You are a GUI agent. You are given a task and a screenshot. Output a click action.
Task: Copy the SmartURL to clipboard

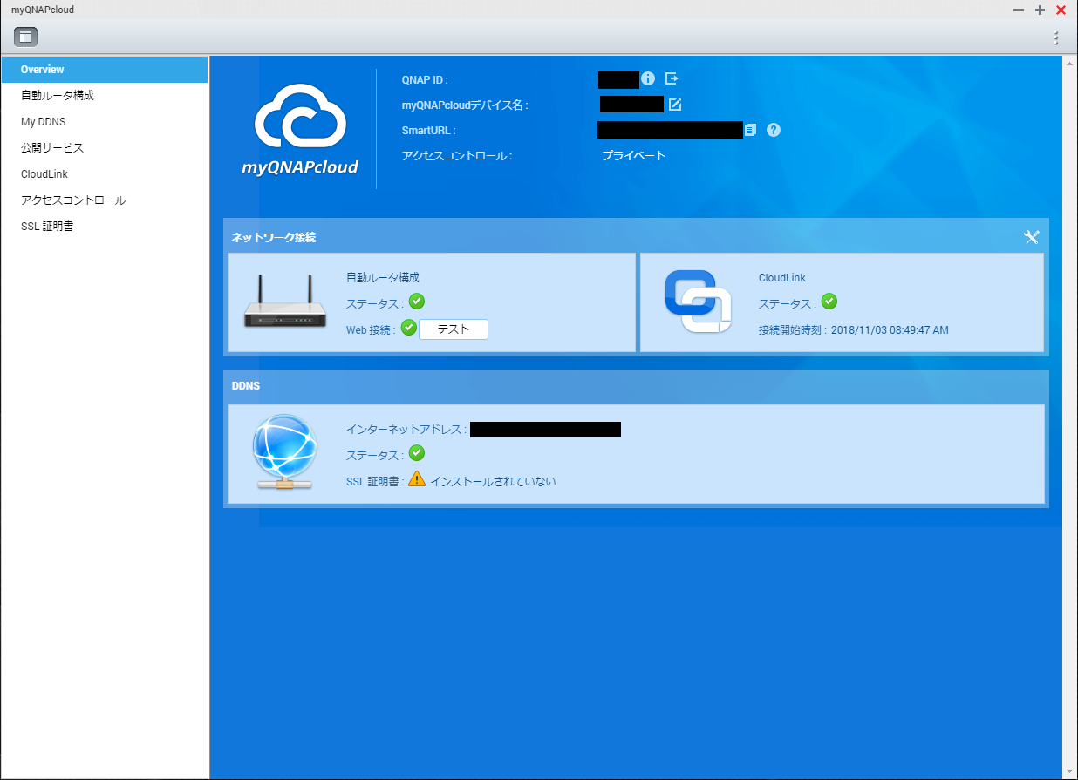point(750,130)
